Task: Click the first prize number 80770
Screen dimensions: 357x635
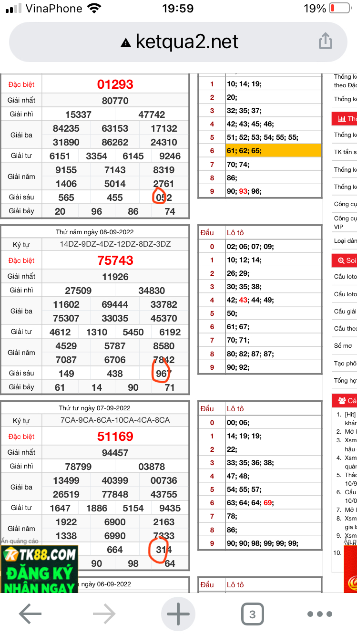Action: (x=115, y=101)
